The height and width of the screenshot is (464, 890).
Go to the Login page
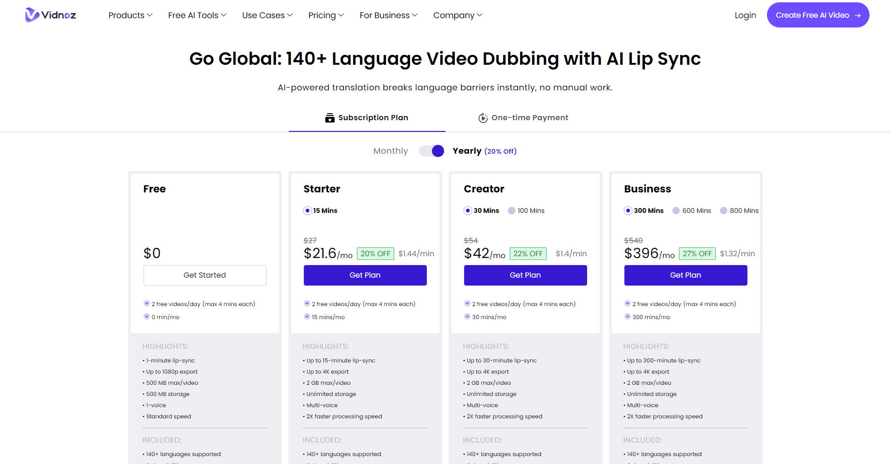745,15
